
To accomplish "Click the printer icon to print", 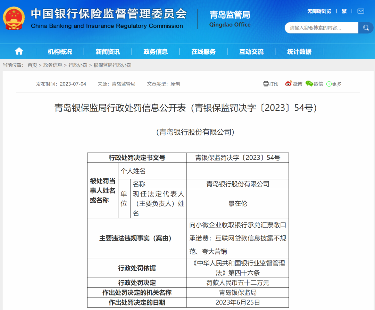I will coord(266,84).
